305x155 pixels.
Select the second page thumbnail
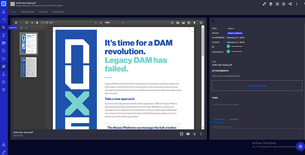[29, 67]
